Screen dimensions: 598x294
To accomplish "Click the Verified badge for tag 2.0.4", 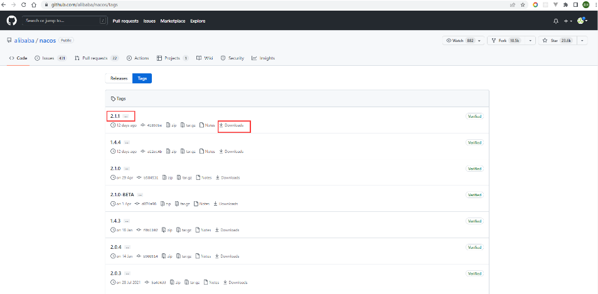I will 474,247.
